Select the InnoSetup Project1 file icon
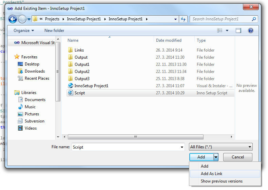The image size is (268, 190). point(71,85)
